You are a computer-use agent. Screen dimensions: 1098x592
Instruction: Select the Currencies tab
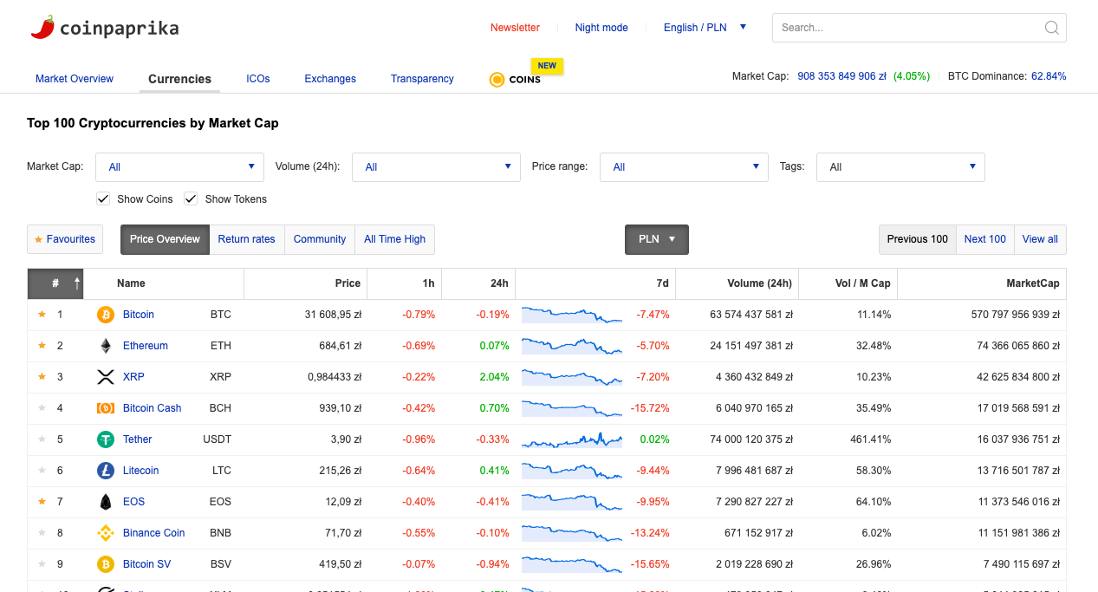(179, 79)
